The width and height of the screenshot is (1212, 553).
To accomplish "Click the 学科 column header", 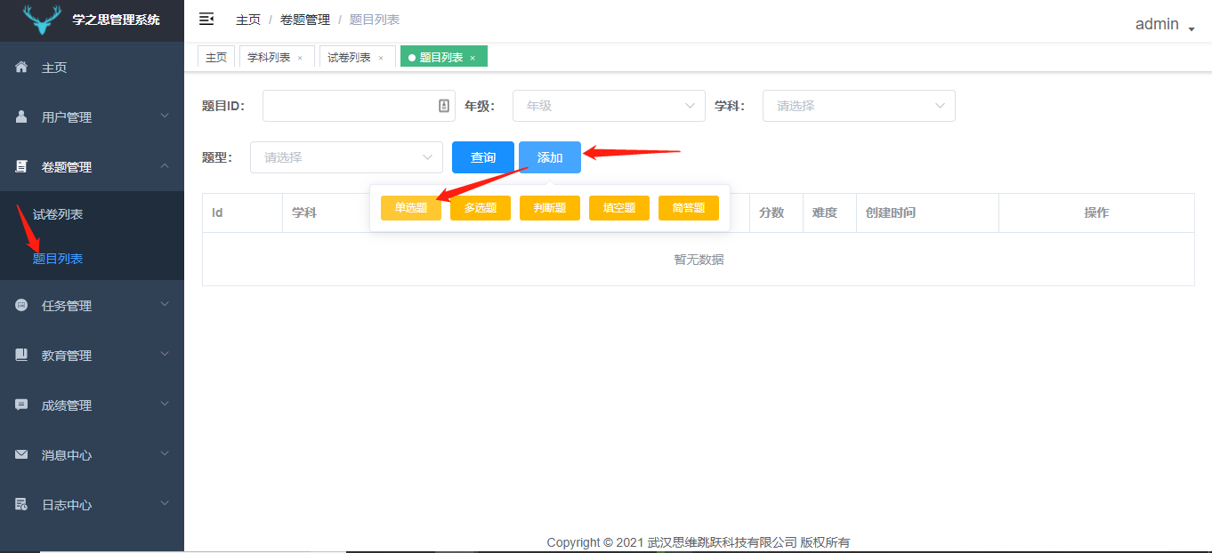I will [x=304, y=212].
